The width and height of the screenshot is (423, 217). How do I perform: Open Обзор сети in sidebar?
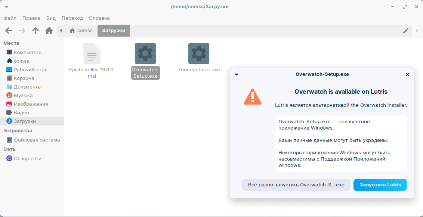[x=32, y=158]
